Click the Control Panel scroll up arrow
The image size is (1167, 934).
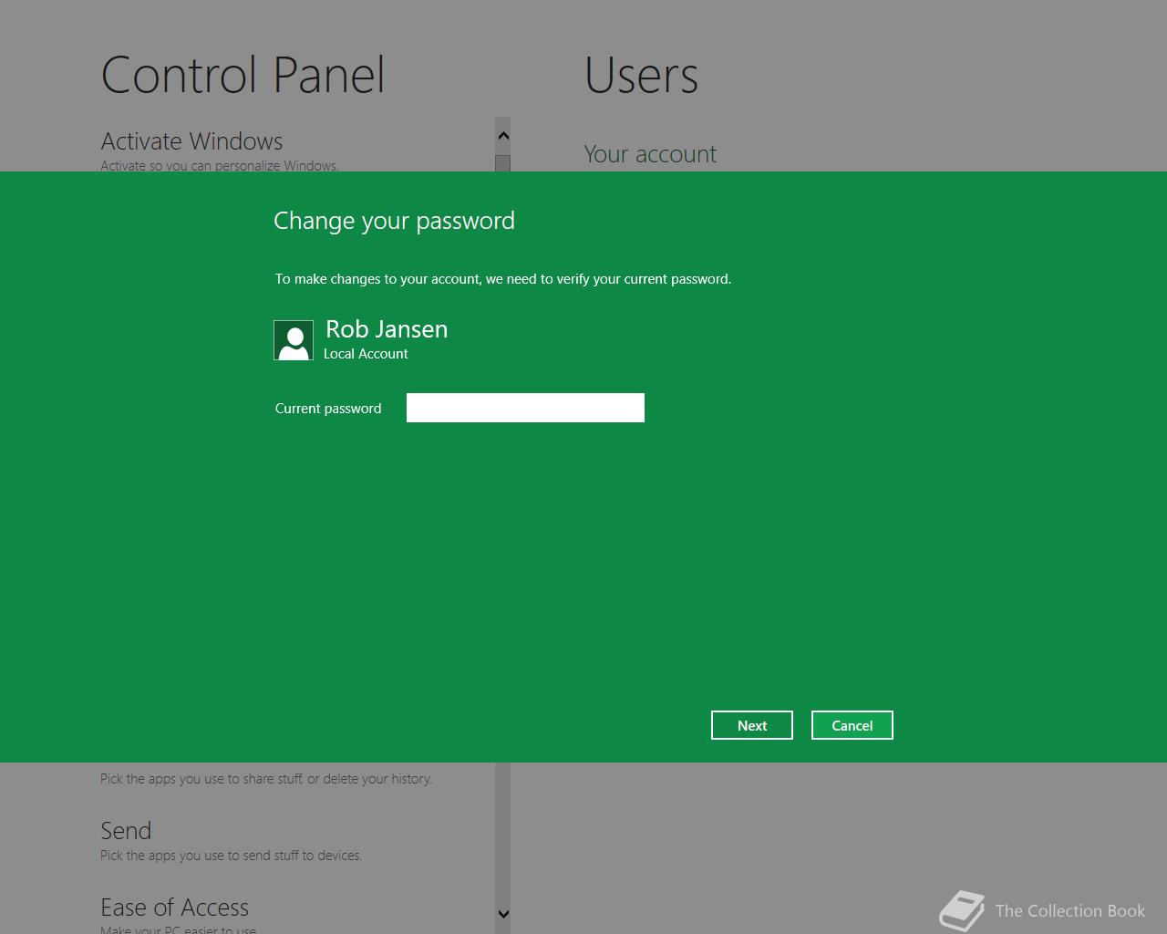pos(502,136)
